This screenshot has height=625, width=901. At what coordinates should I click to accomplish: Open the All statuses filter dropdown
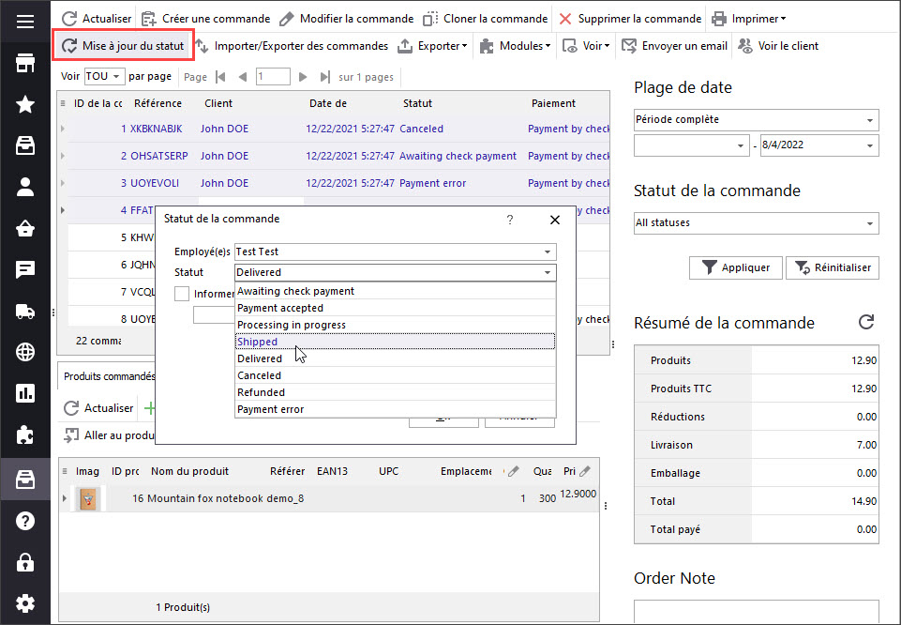pos(757,223)
